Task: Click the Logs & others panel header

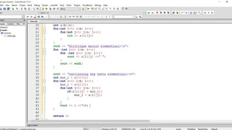Action: point(32,125)
